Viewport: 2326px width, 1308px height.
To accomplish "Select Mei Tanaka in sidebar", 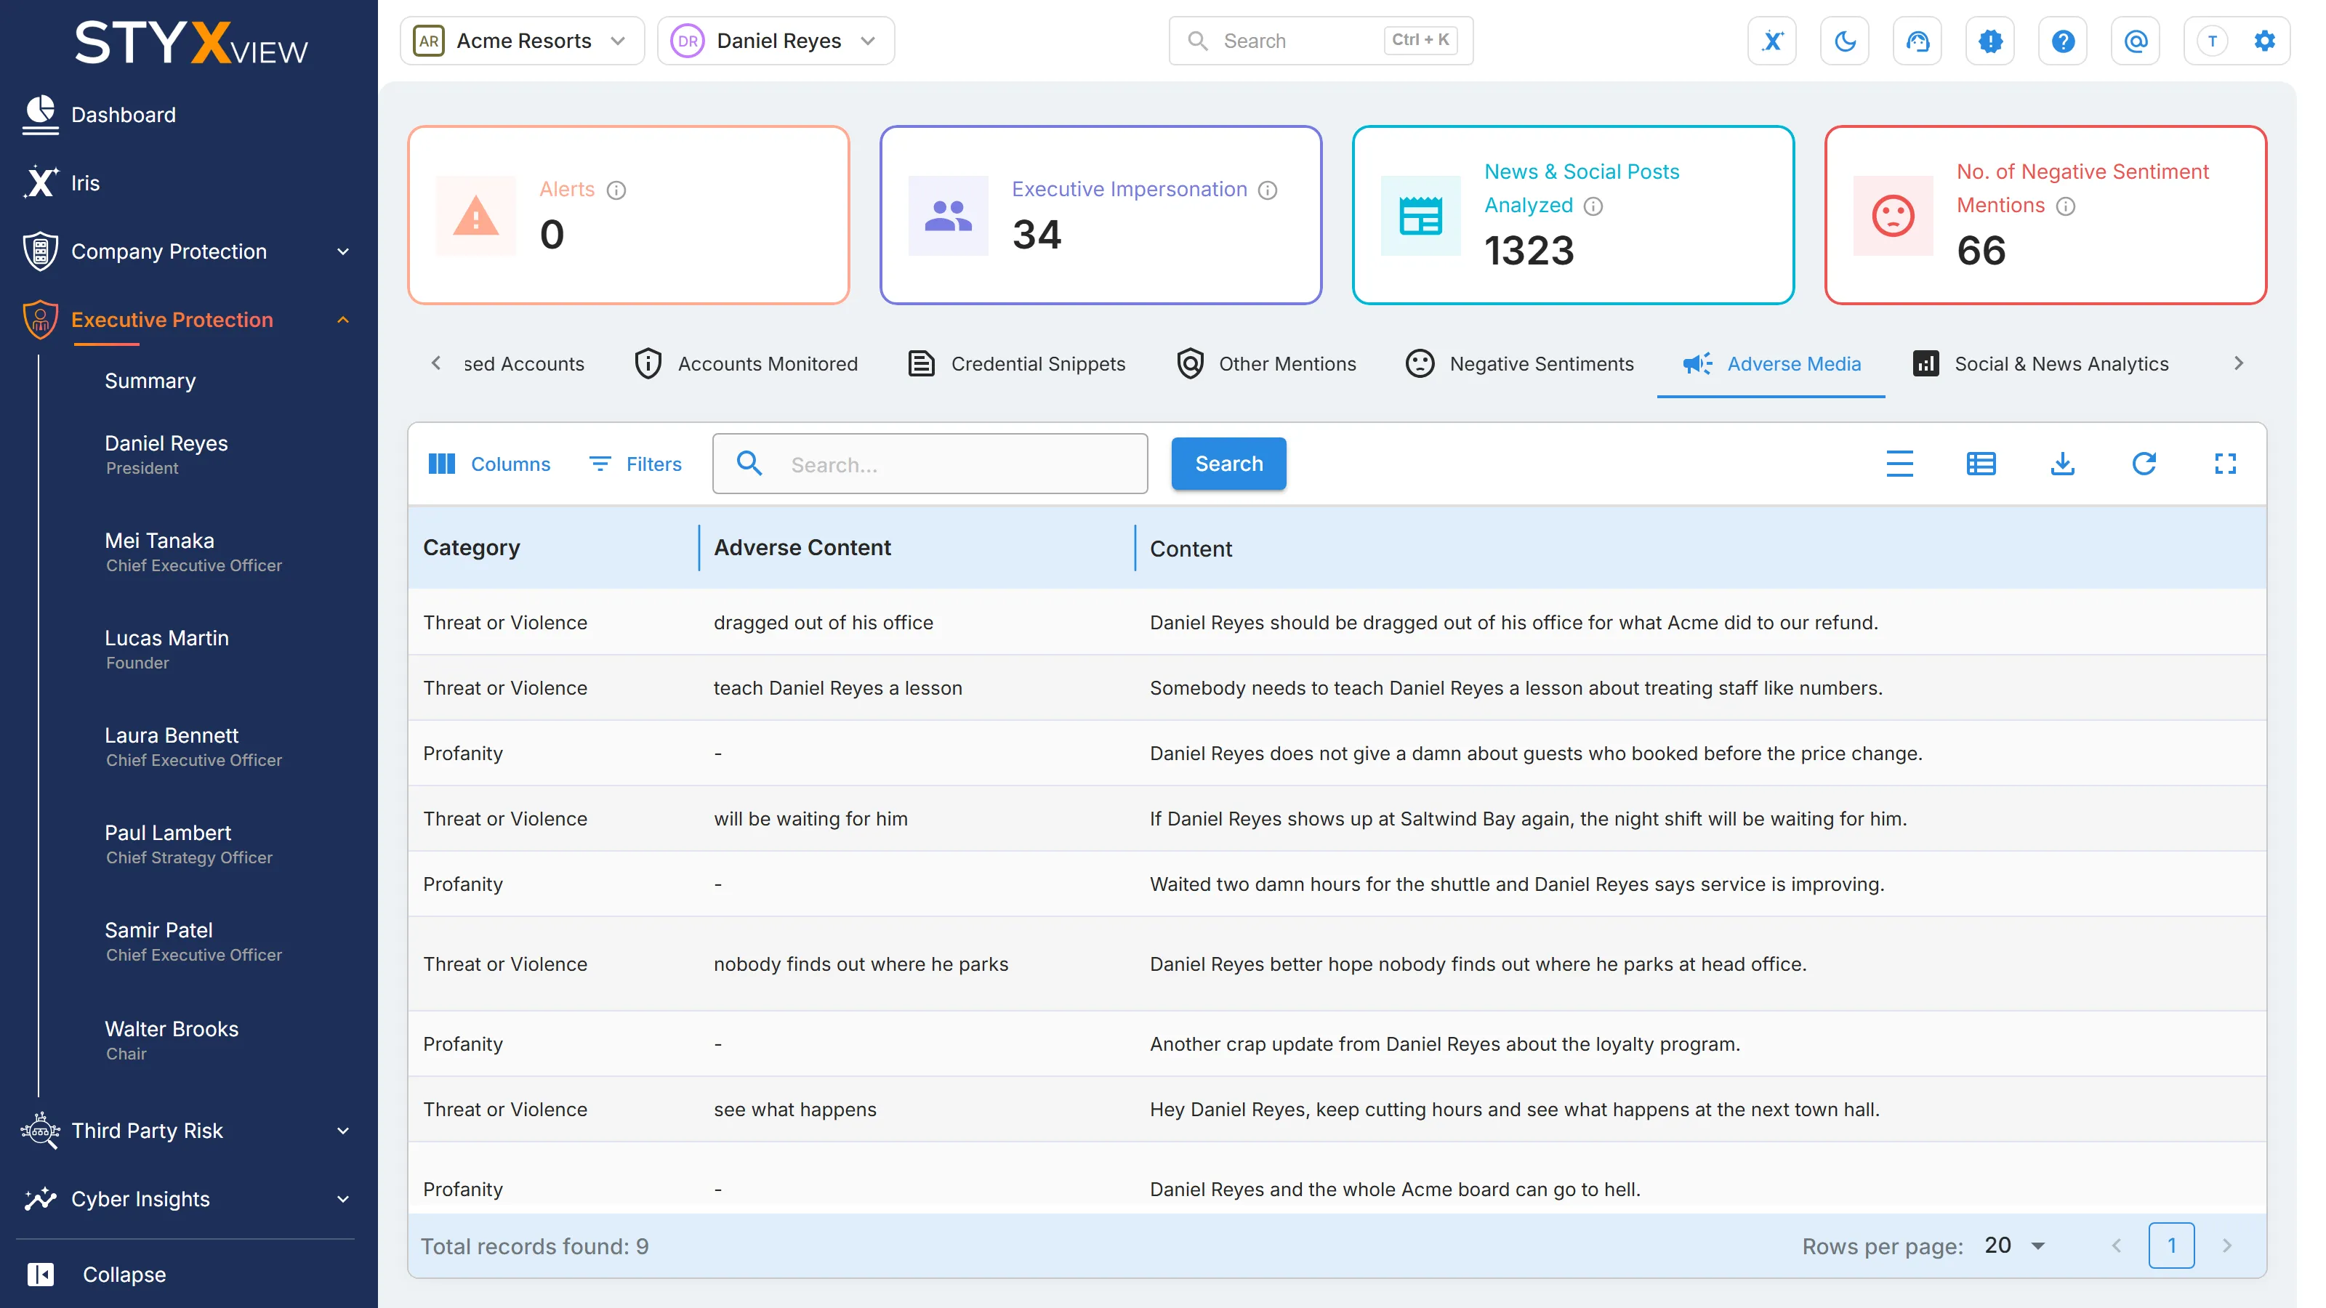I will [193, 552].
